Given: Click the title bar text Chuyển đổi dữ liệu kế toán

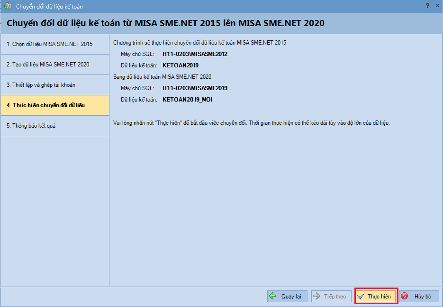Looking at the screenshot, I should (49, 7).
